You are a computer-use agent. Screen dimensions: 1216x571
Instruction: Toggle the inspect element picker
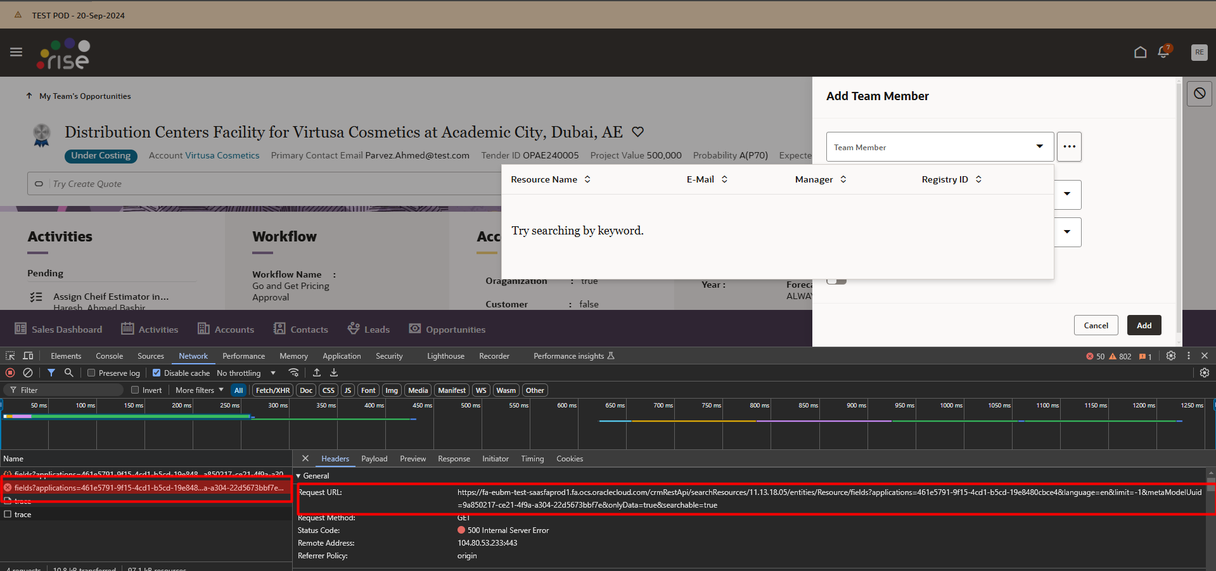click(10, 356)
